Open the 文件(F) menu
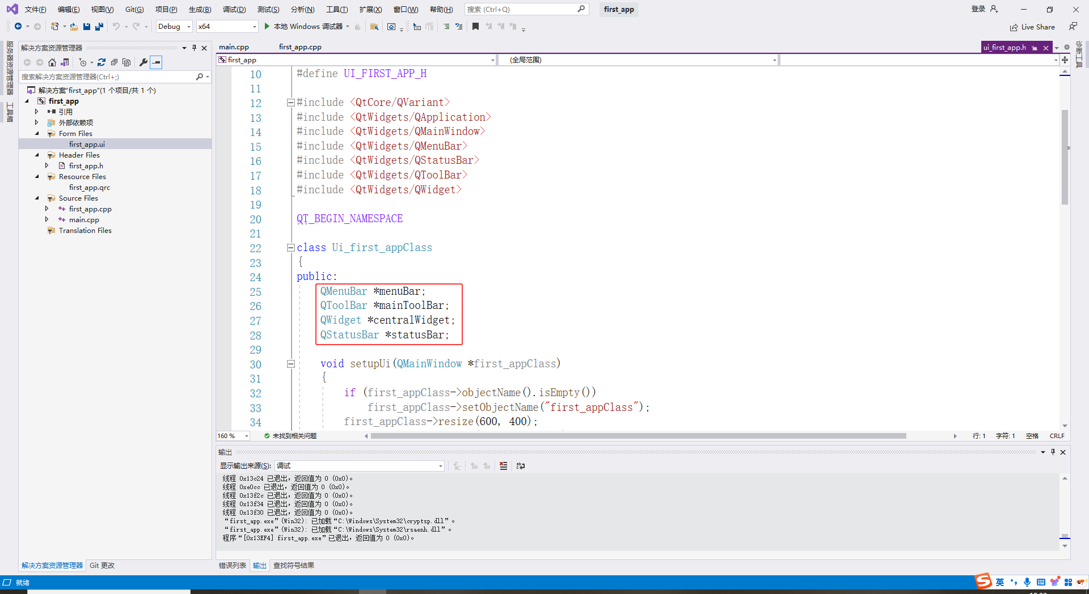This screenshot has height=594, width=1089. tap(35, 9)
